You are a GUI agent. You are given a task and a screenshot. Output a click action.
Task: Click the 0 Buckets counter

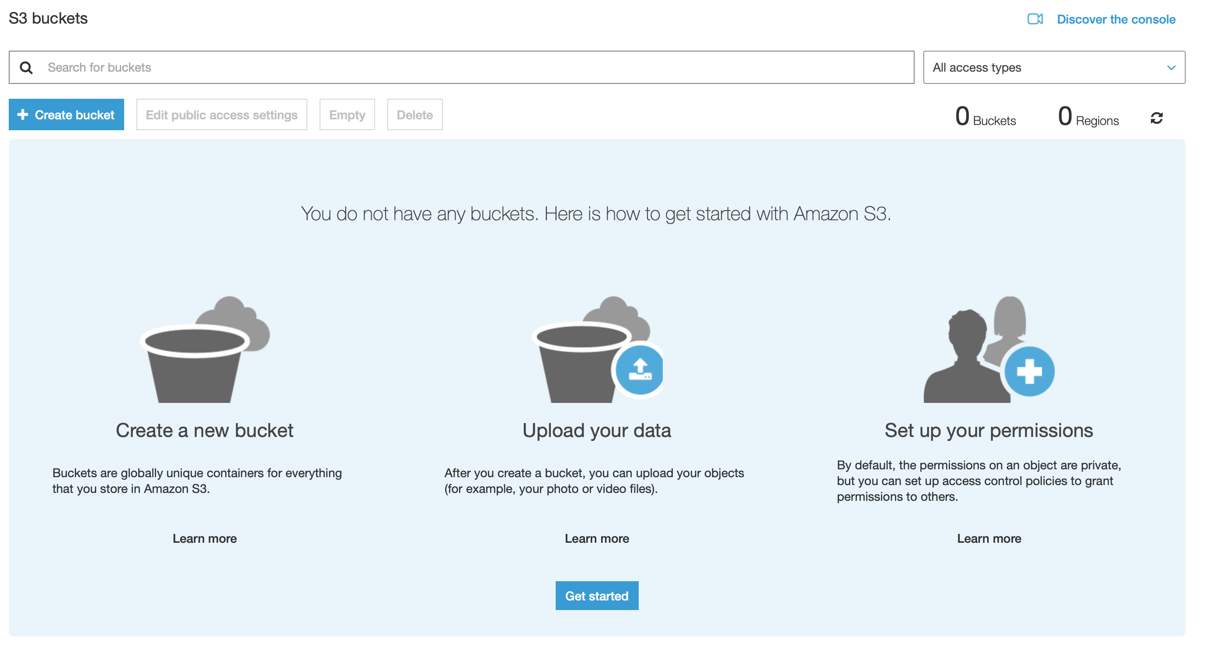985,117
